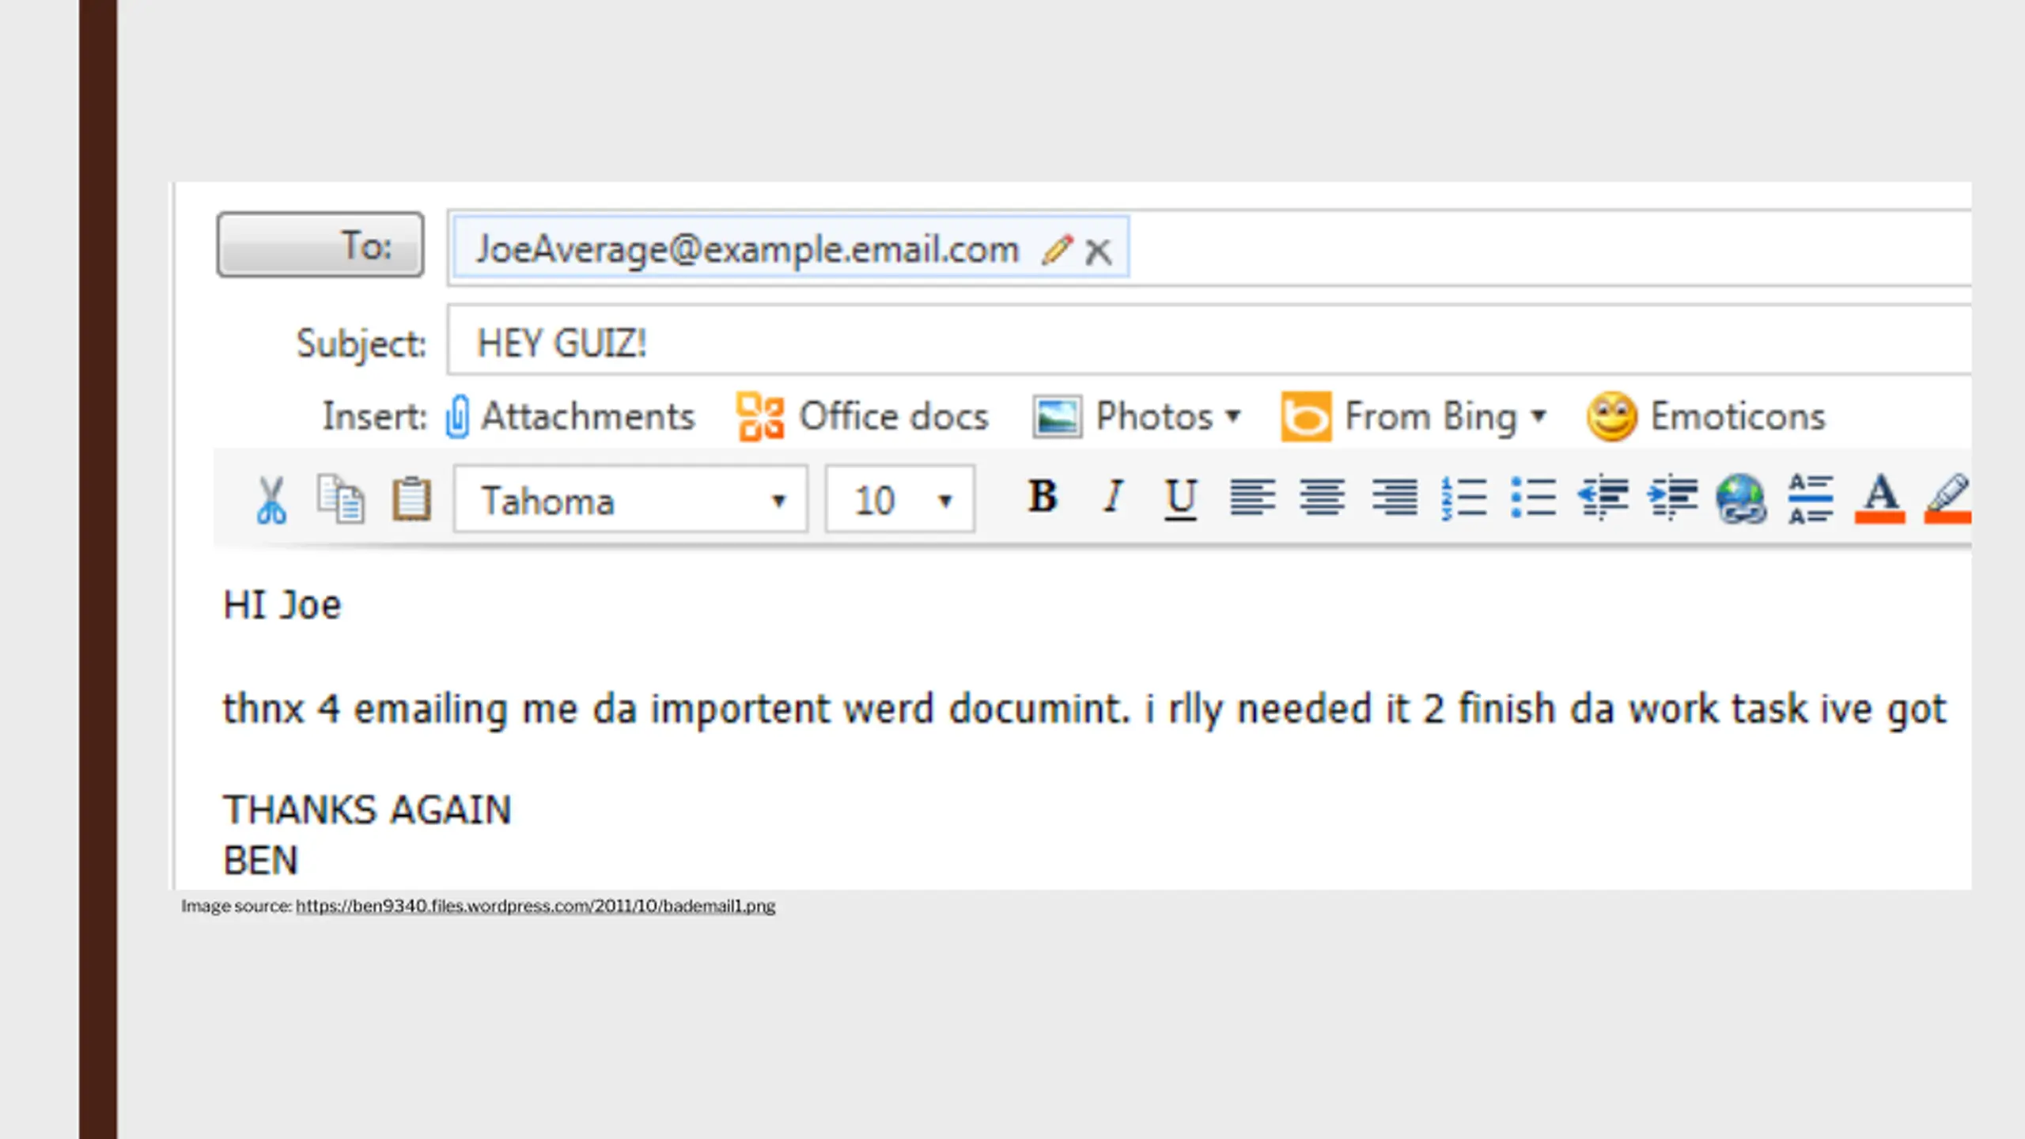Center align the message text
This screenshot has width=2025, height=1139.
[1322, 498]
